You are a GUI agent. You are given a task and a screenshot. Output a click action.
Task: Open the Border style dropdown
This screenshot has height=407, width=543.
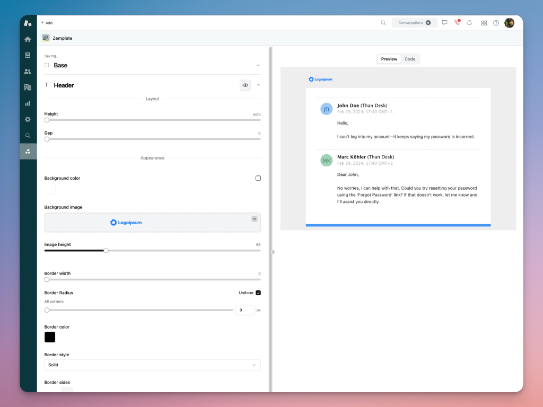152,365
